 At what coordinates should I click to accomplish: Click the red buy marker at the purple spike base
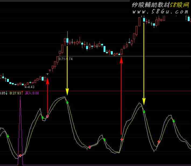click(20, 155)
